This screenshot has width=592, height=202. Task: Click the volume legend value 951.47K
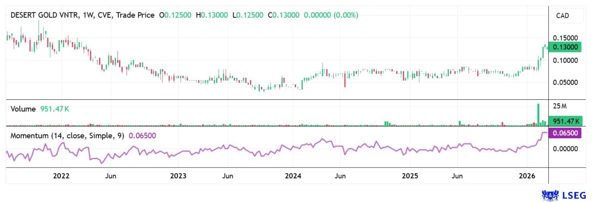(55, 109)
